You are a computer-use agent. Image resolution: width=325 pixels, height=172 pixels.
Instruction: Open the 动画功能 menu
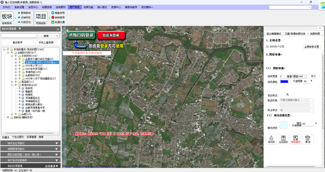[88, 7]
